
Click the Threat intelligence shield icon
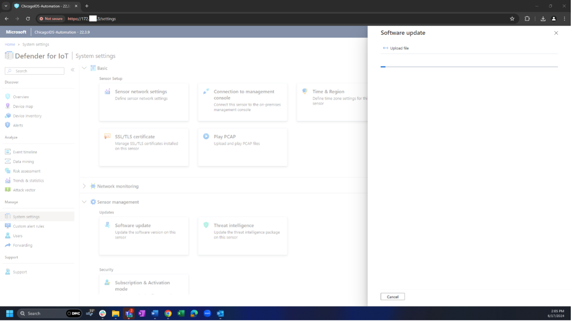pos(206,225)
